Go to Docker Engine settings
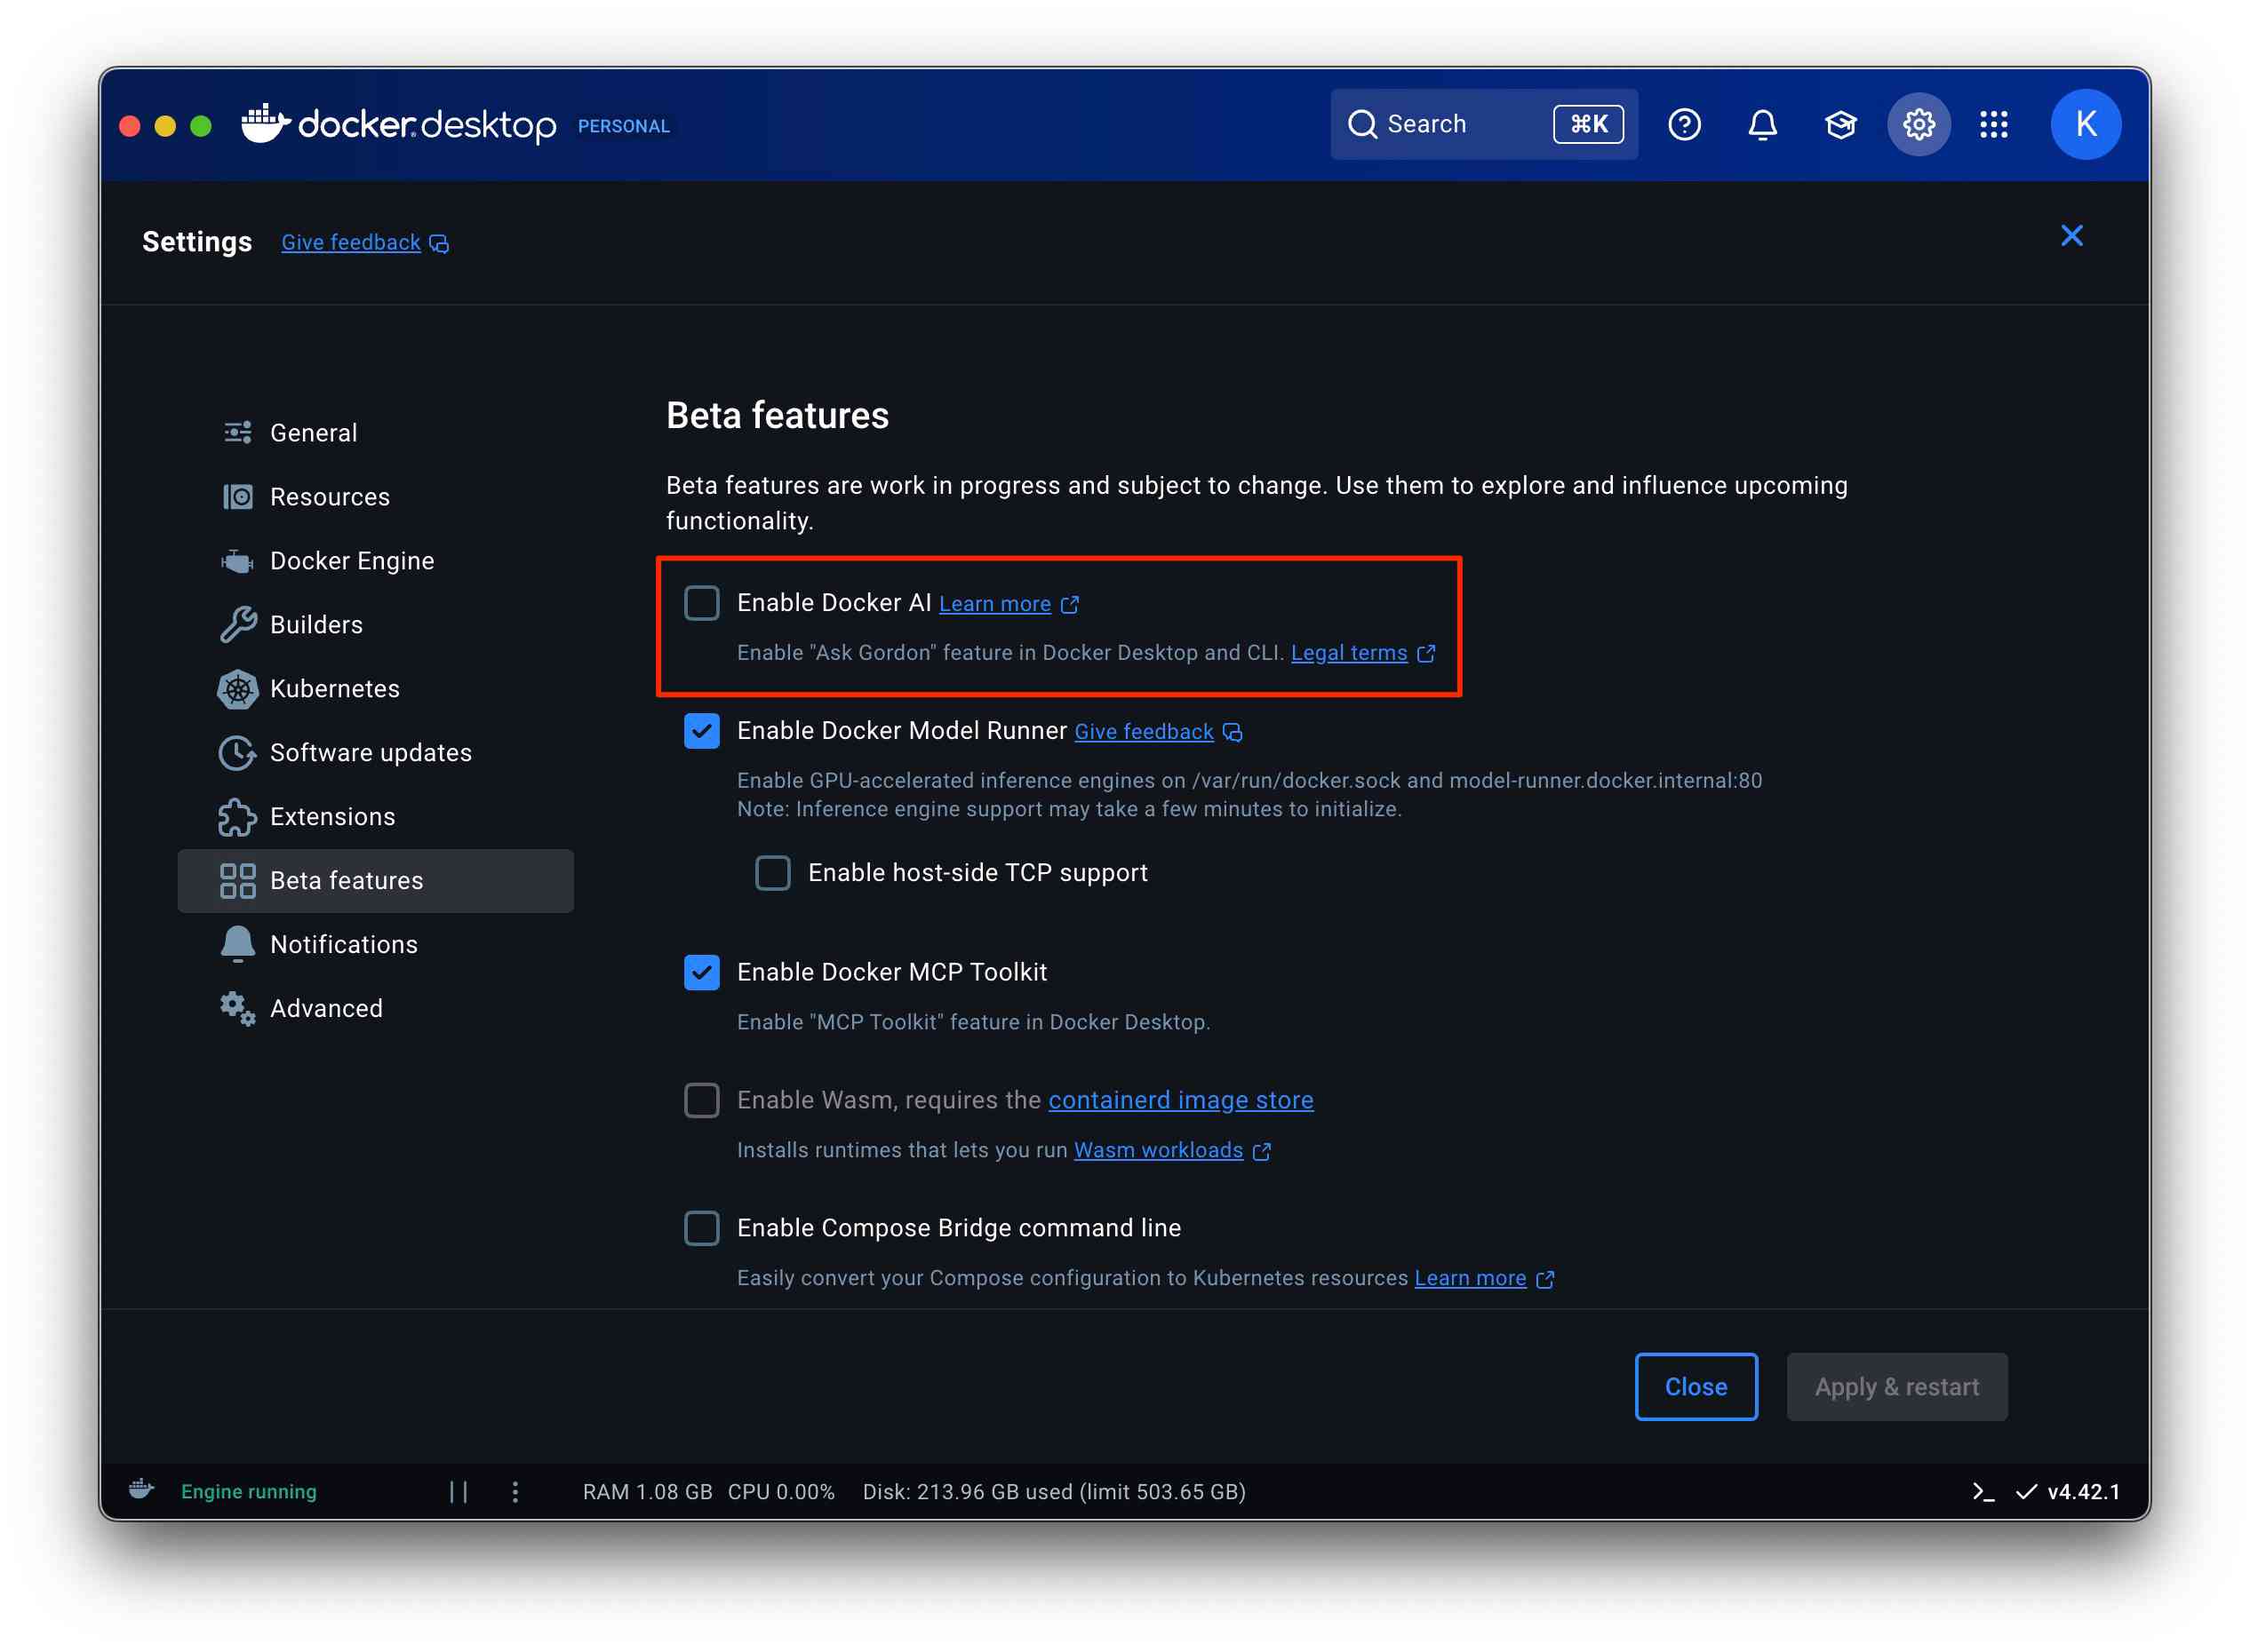 [351, 561]
